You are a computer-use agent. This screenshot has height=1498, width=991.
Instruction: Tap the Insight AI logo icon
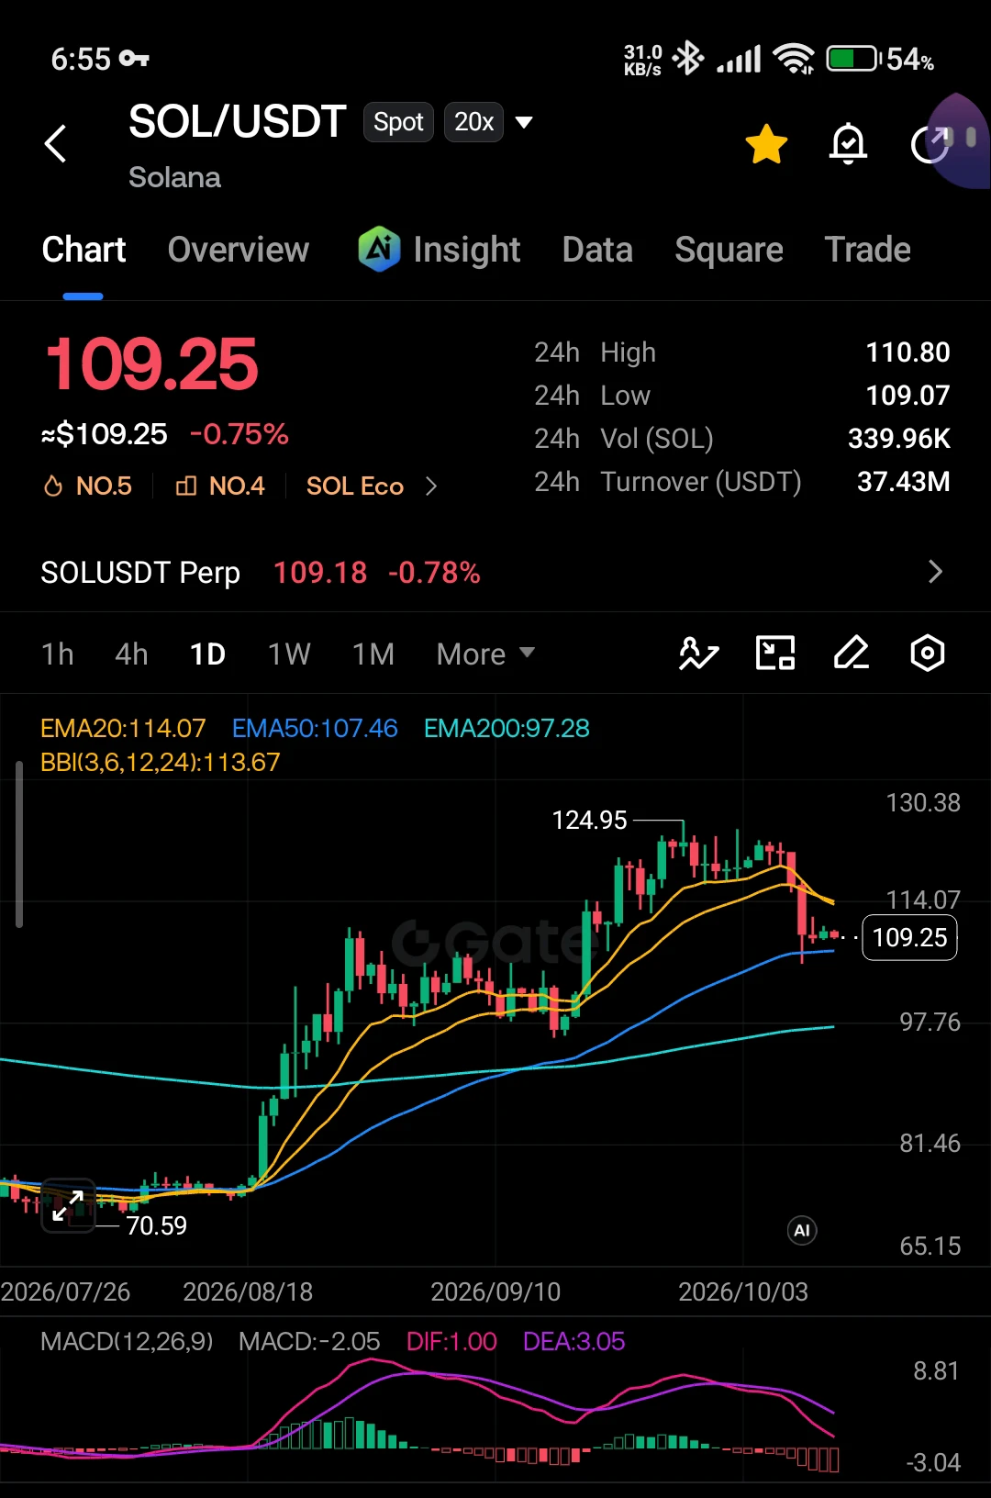(x=379, y=249)
